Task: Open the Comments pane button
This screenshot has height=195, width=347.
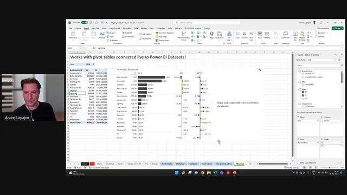Action: [x=323, y=28]
